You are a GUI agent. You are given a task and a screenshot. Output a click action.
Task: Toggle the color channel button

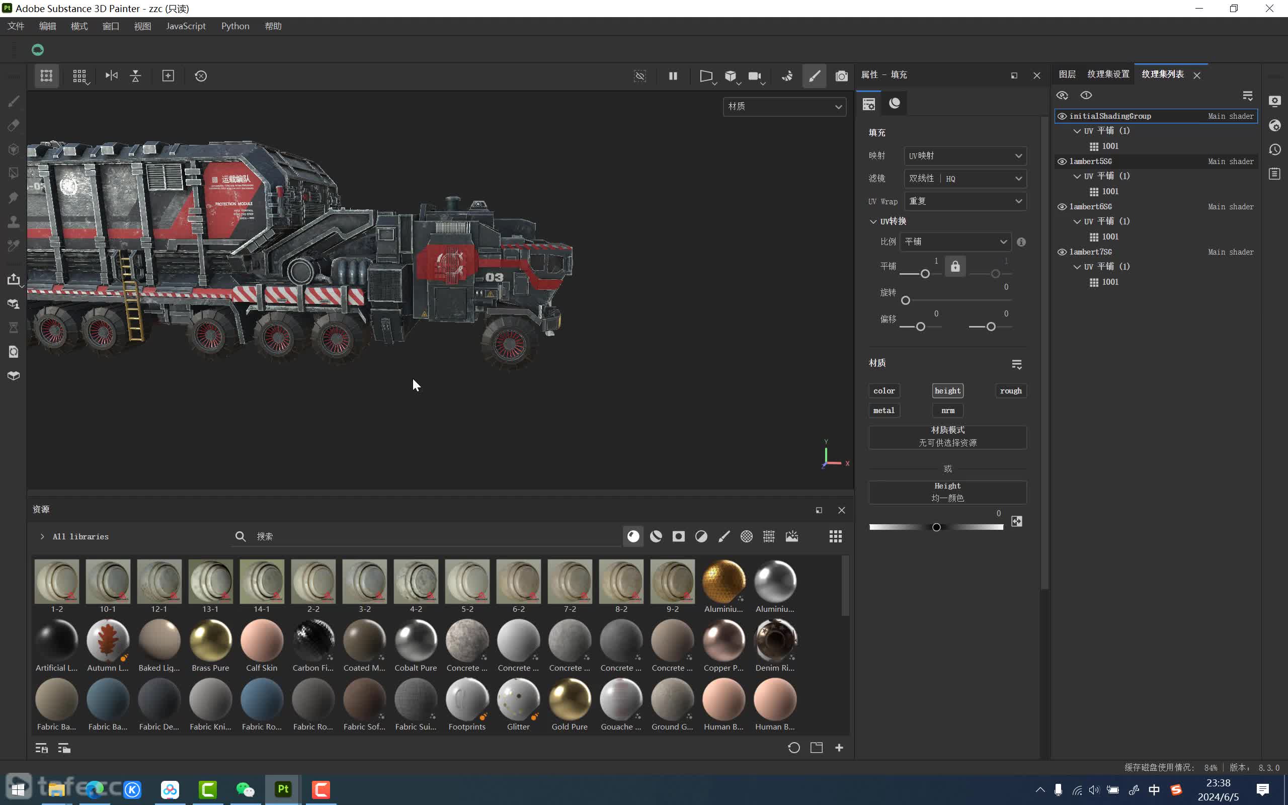coord(884,391)
